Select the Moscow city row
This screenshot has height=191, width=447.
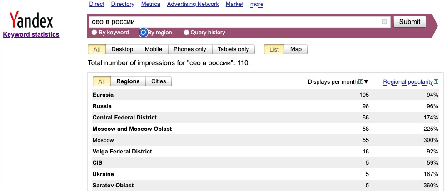[266, 140]
